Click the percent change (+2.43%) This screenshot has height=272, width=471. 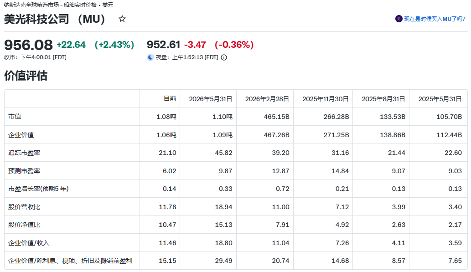114,45
